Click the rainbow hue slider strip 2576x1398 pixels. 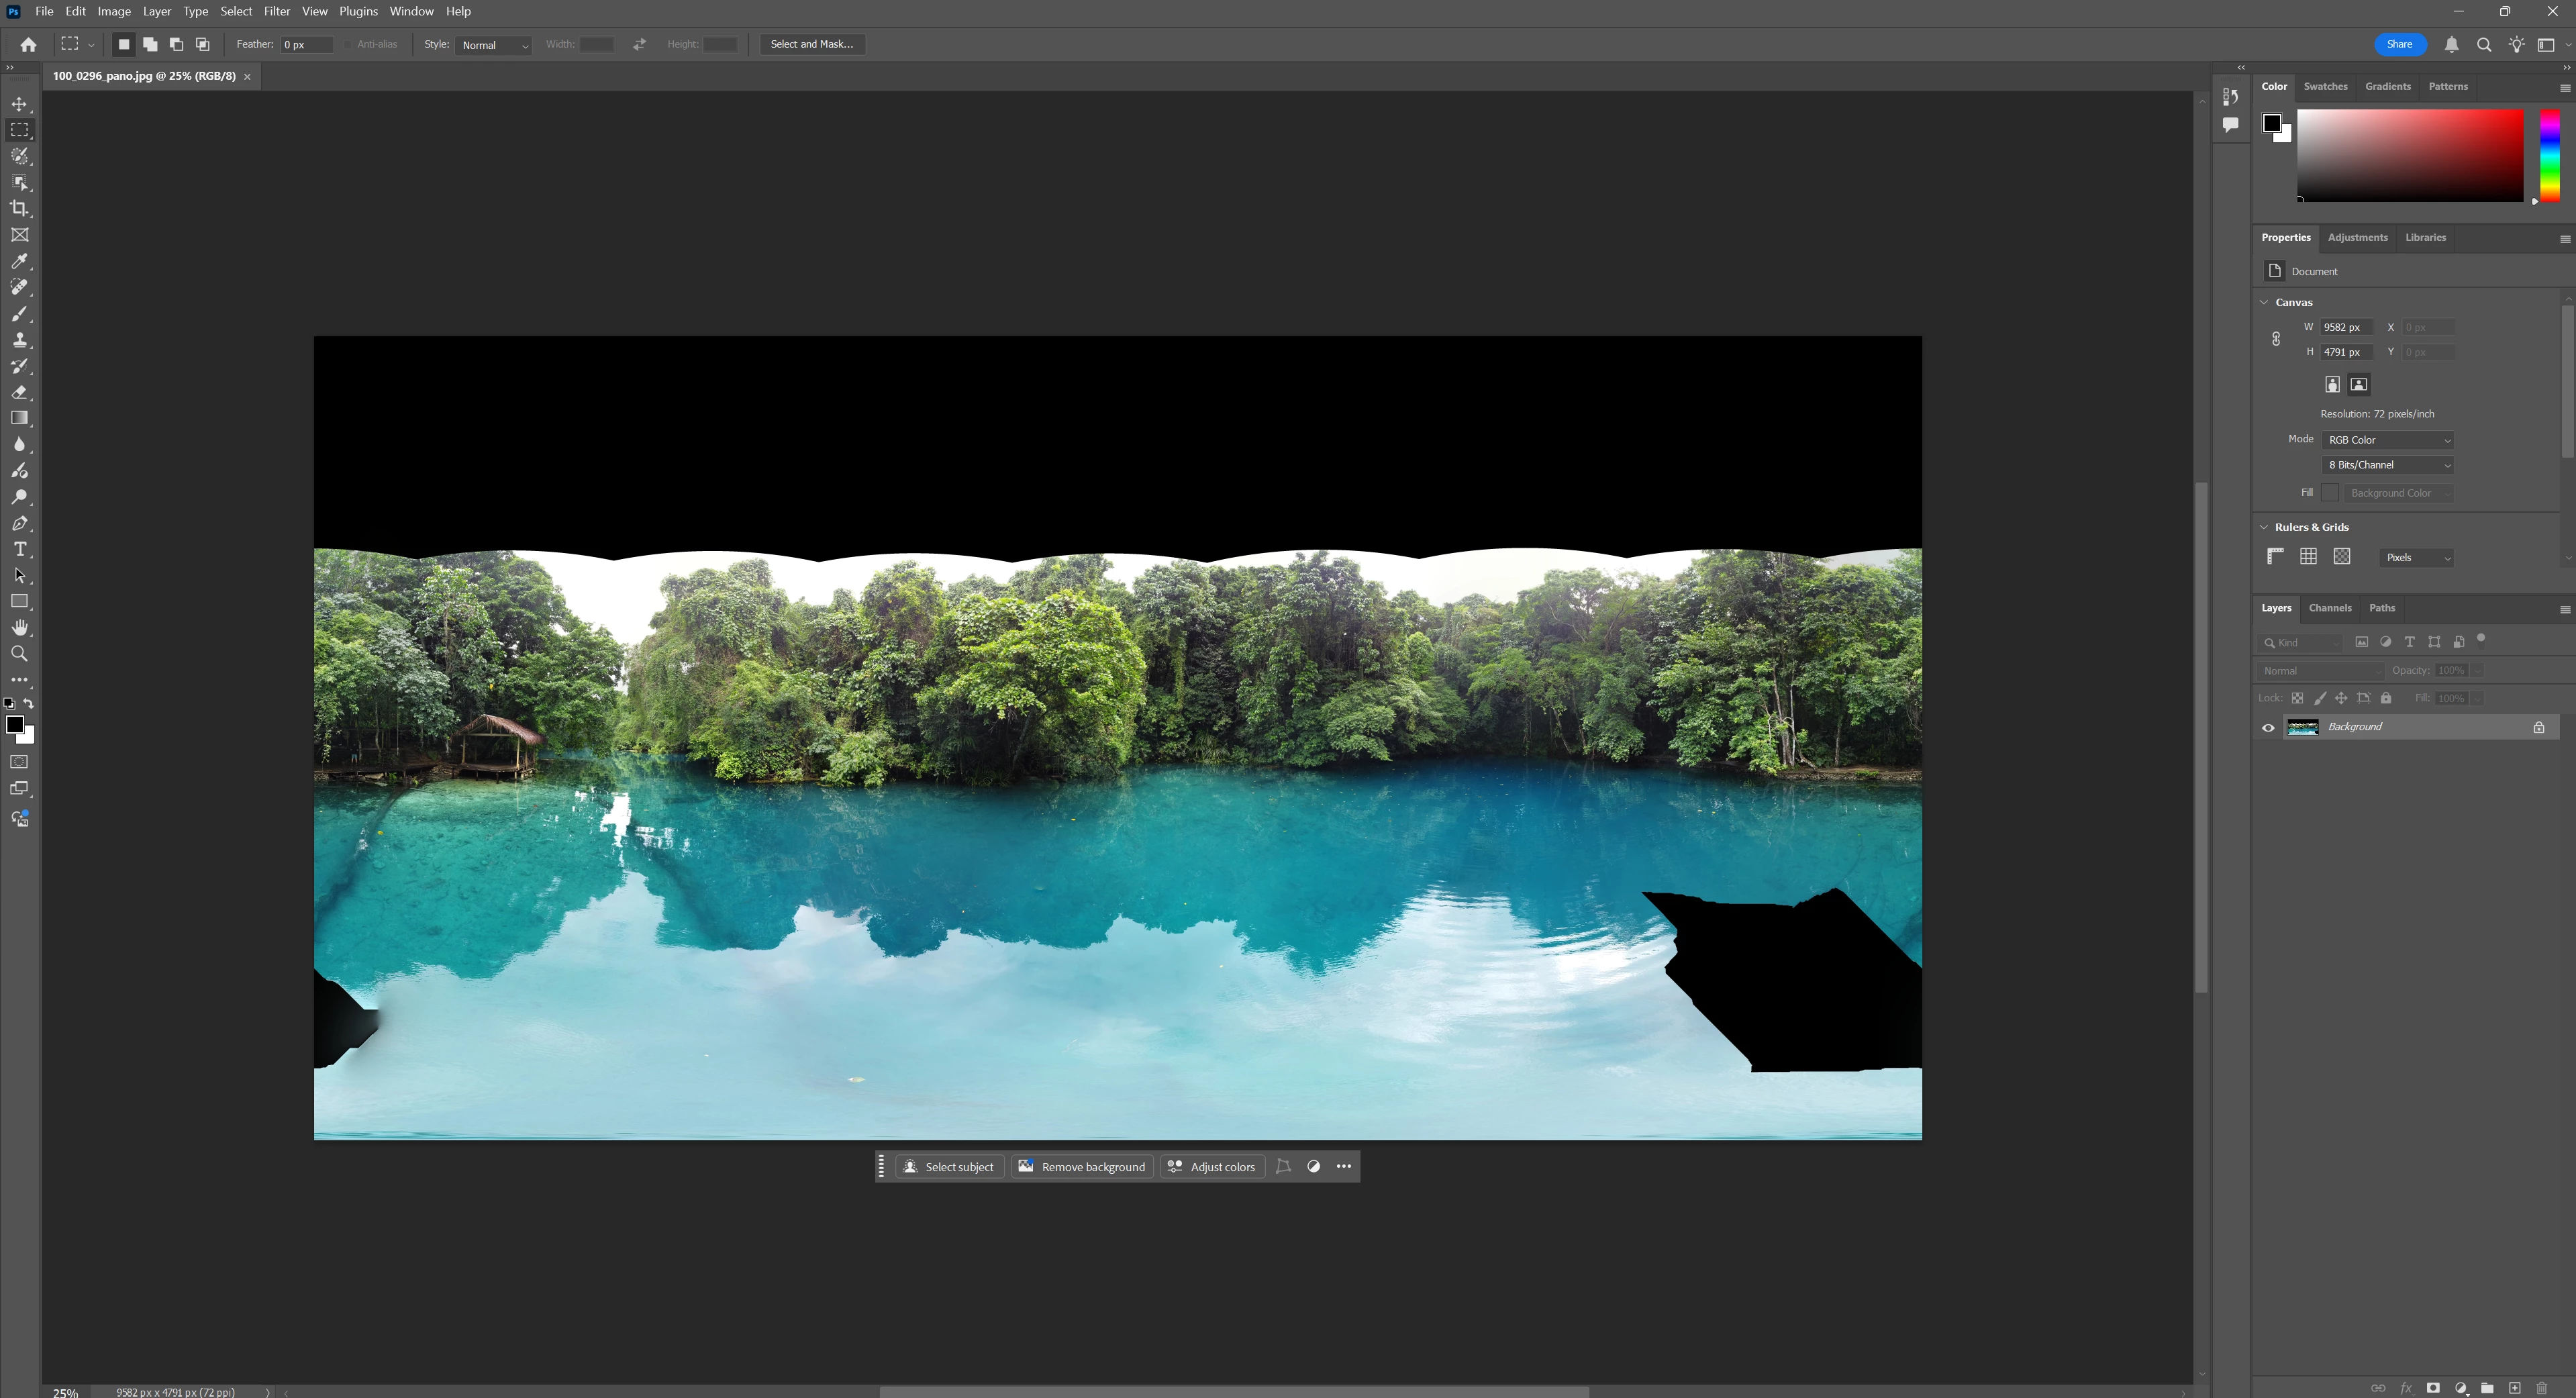pos(2549,155)
